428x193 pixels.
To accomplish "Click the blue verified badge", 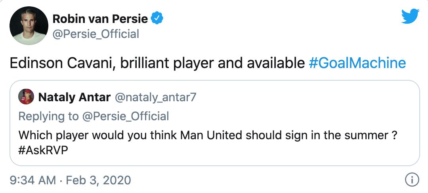I will [157, 18].
